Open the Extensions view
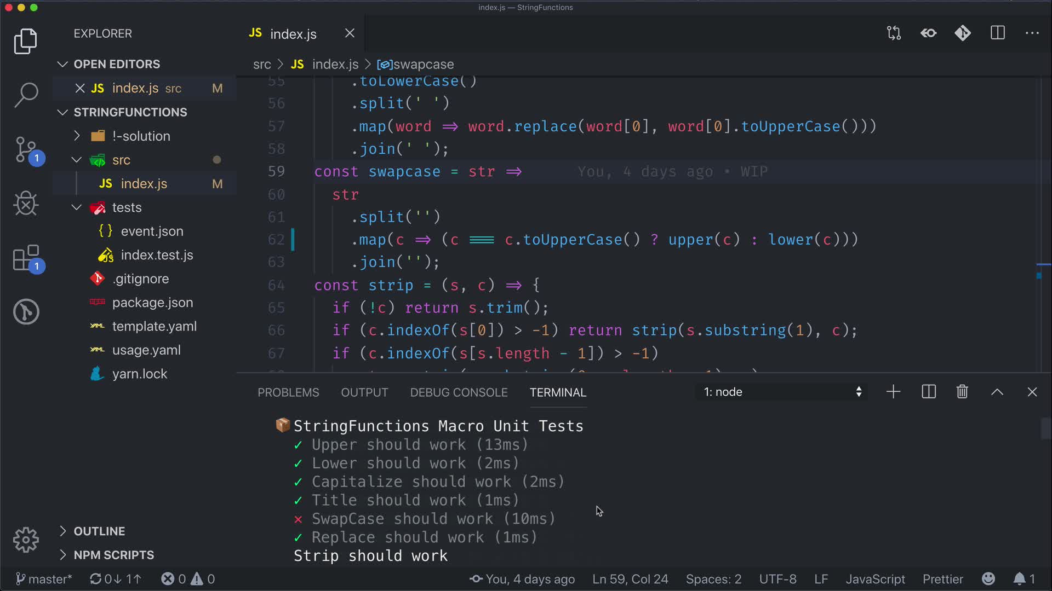Image resolution: width=1052 pixels, height=591 pixels. coord(26,258)
